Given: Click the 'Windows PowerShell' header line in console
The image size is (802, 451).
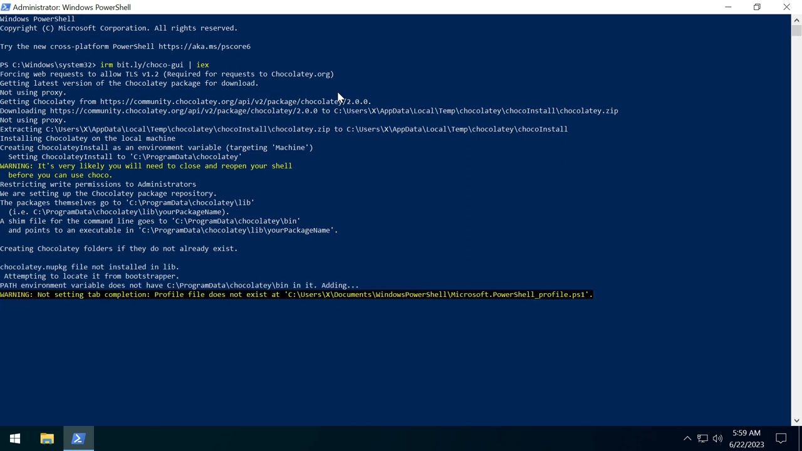Looking at the screenshot, I should pos(38,19).
